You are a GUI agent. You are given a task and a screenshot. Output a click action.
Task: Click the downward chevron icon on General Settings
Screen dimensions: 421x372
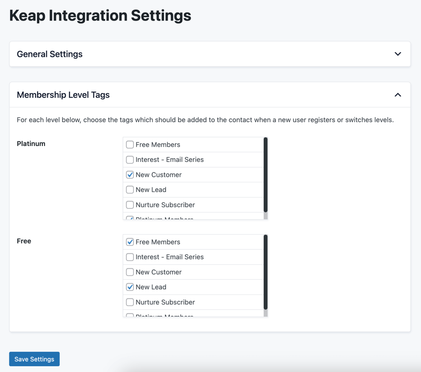(398, 54)
